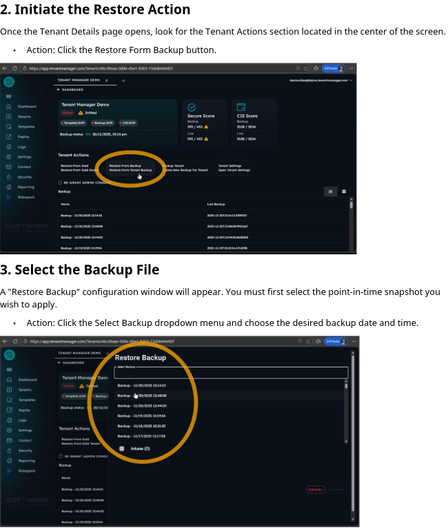Click Robopack sidebar icon in upper window
This screenshot has height=530, width=448.
coord(9,197)
